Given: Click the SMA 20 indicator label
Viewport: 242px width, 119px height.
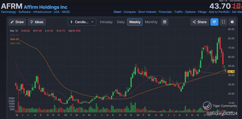Looking at the screenshot, I should click(x=14, y=35).
